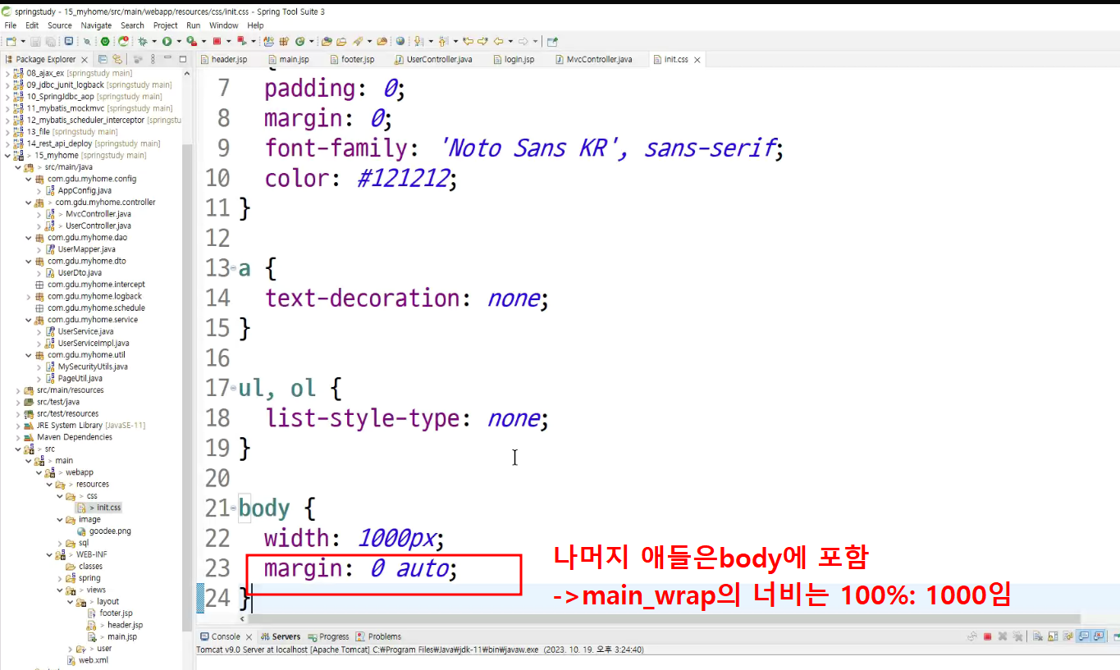Screen dimensions: 1120x670
Task: Click the Debug bug icon in toolbar
Action: 144,41
